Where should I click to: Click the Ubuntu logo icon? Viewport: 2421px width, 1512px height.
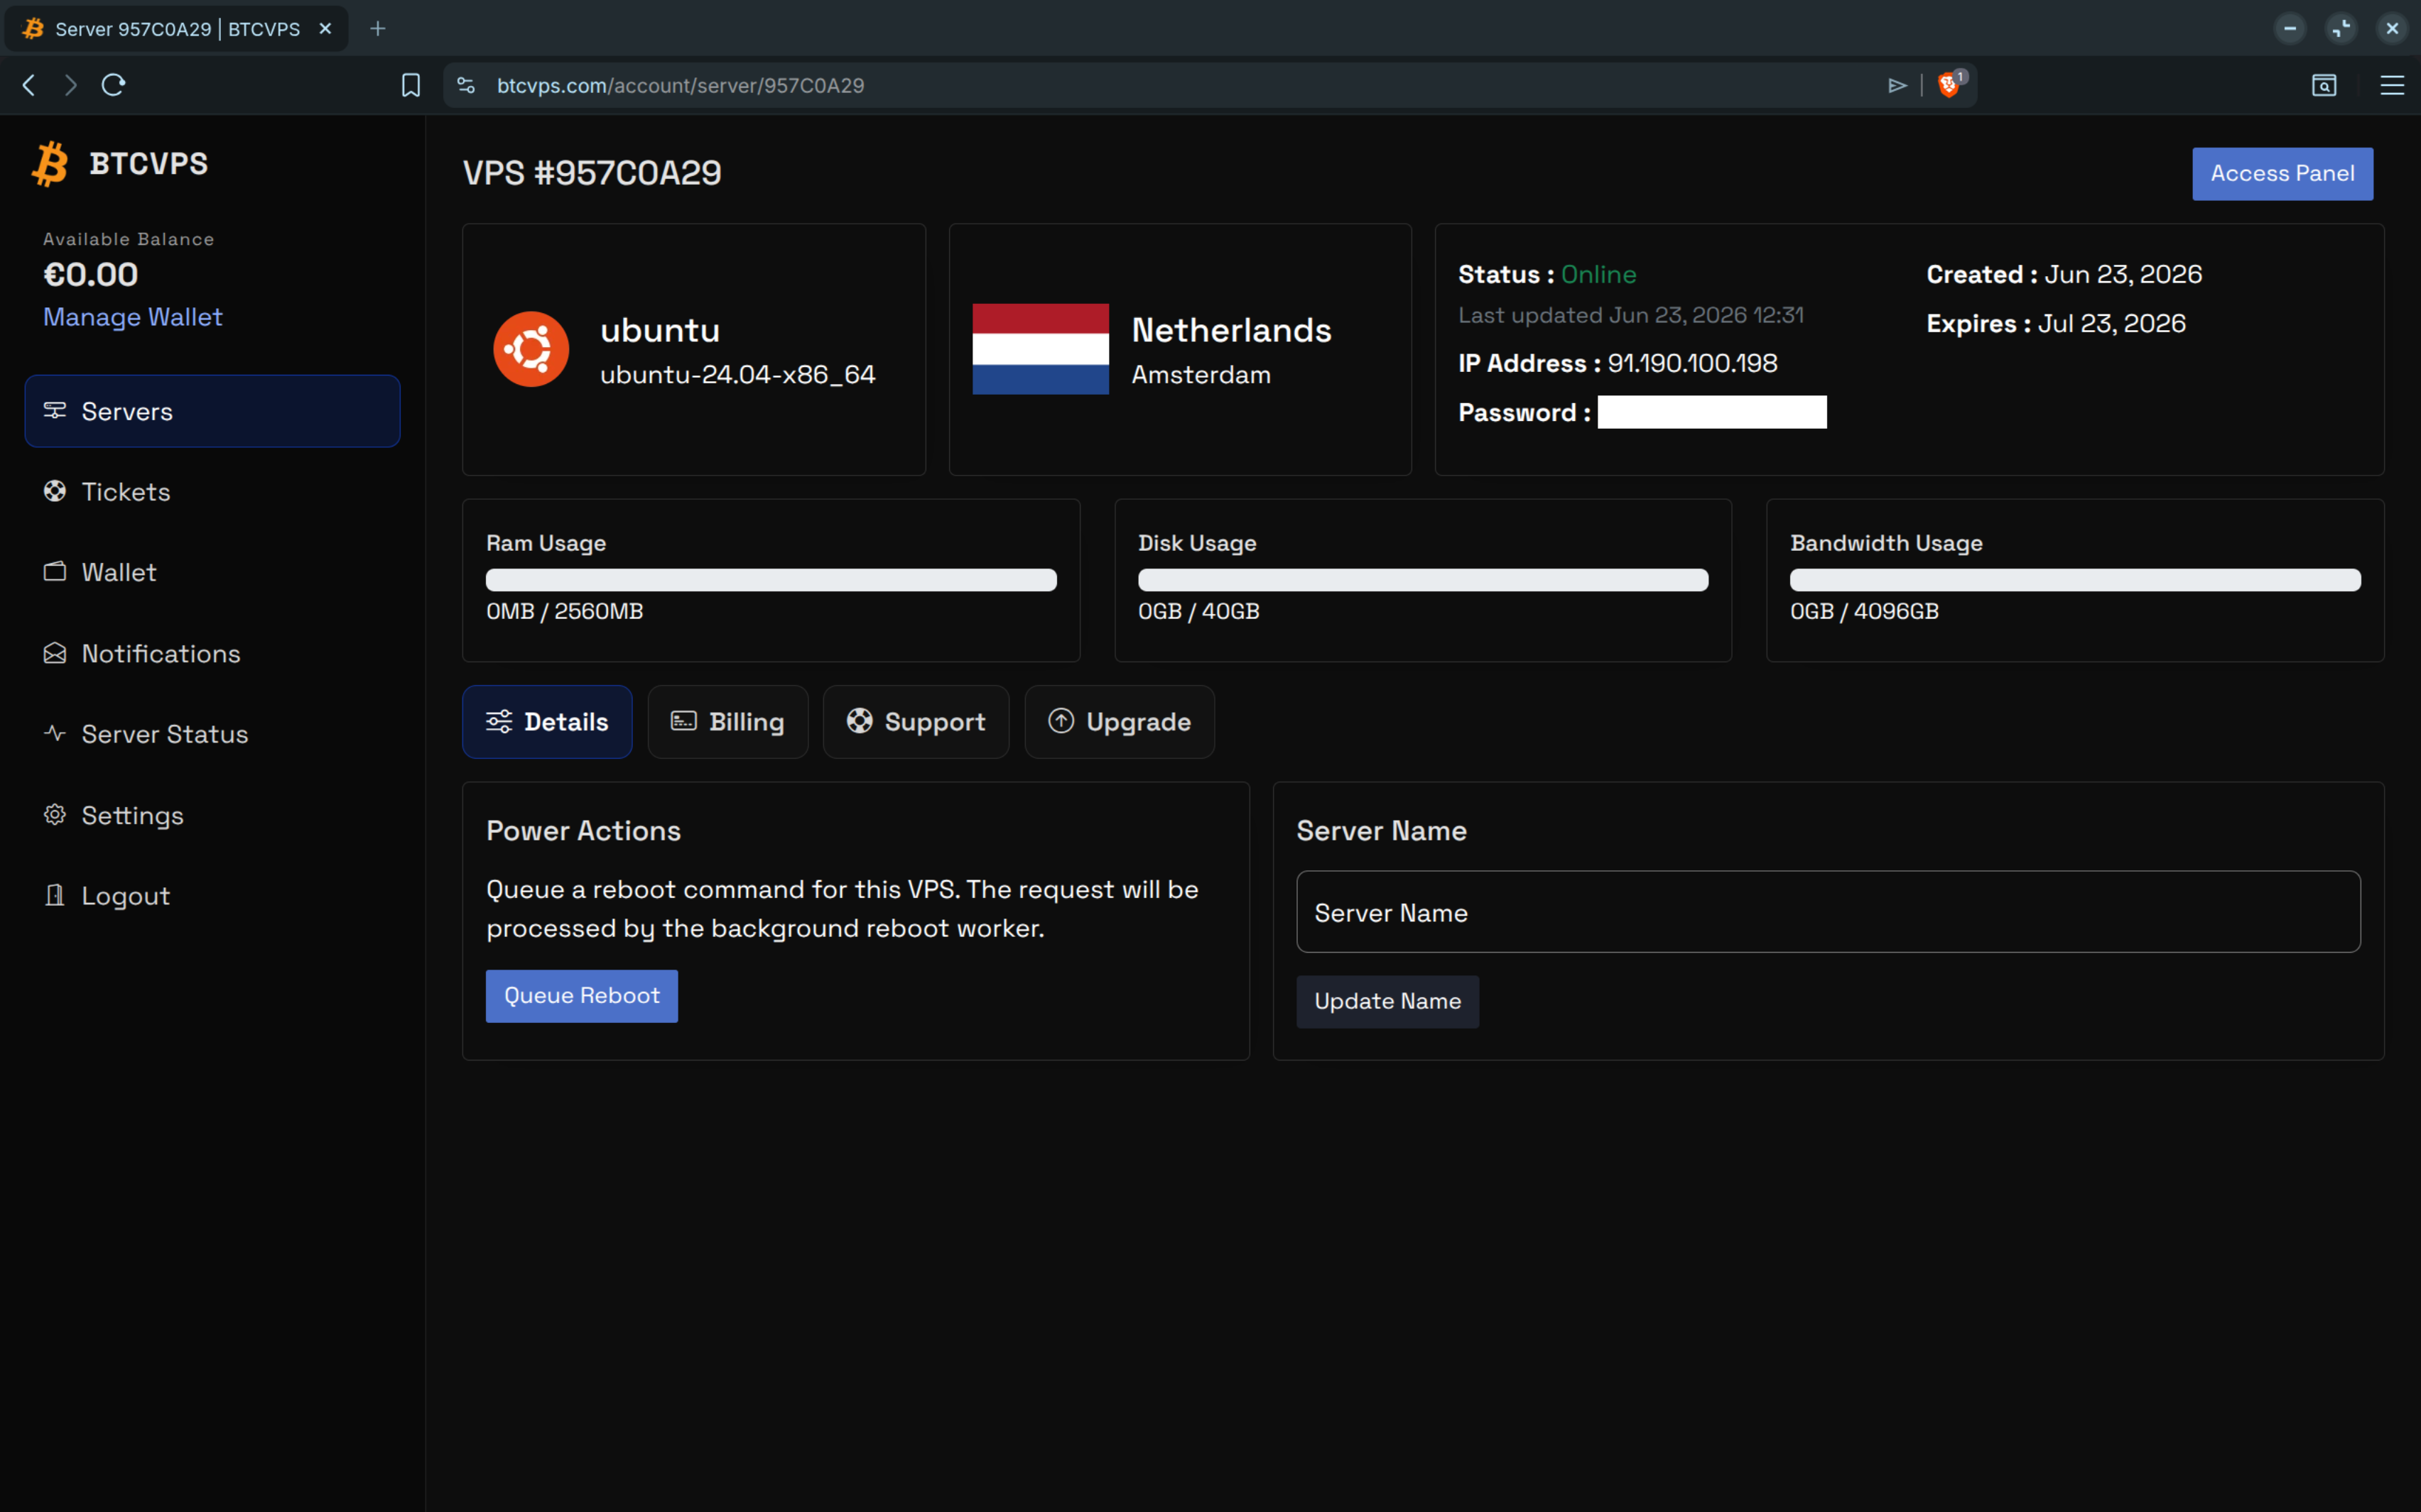pyautogui.click(x=531, y=349)
